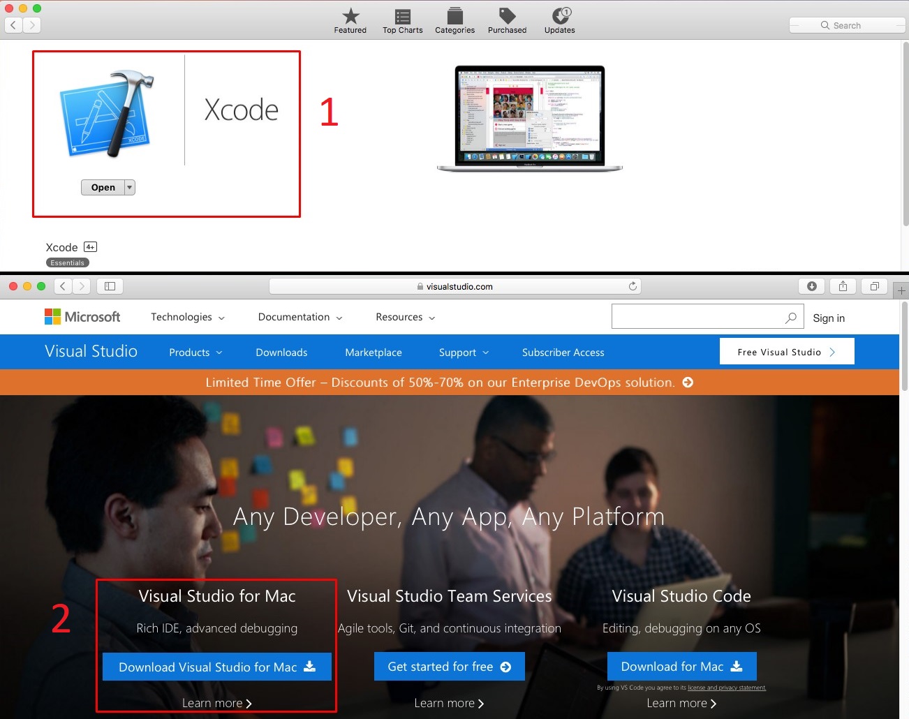Open the Downloads page

pyautogui.click(x=281, y=353)
